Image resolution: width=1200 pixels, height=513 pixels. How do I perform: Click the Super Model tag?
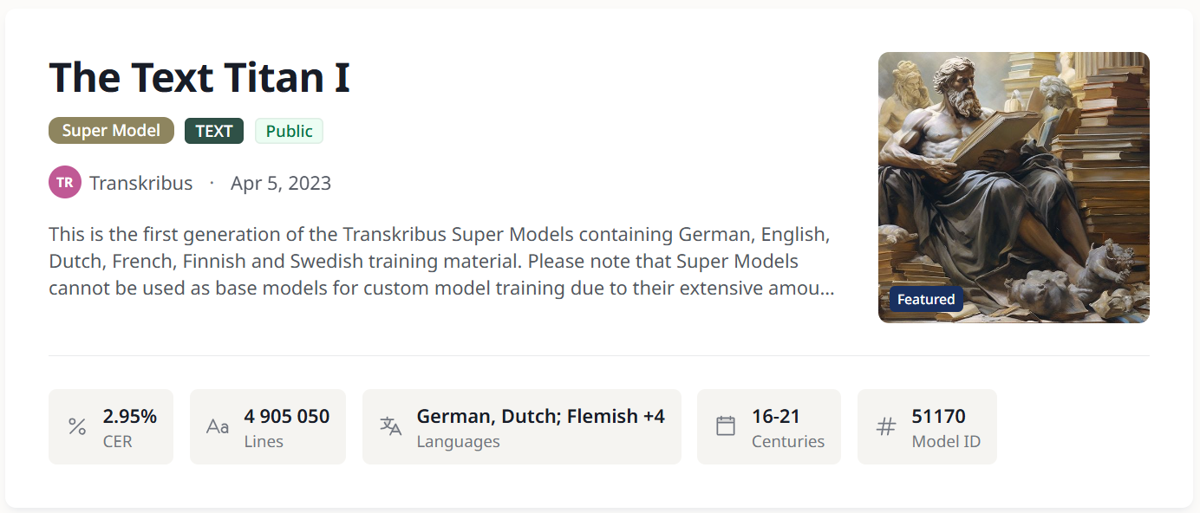coord(111,131)
